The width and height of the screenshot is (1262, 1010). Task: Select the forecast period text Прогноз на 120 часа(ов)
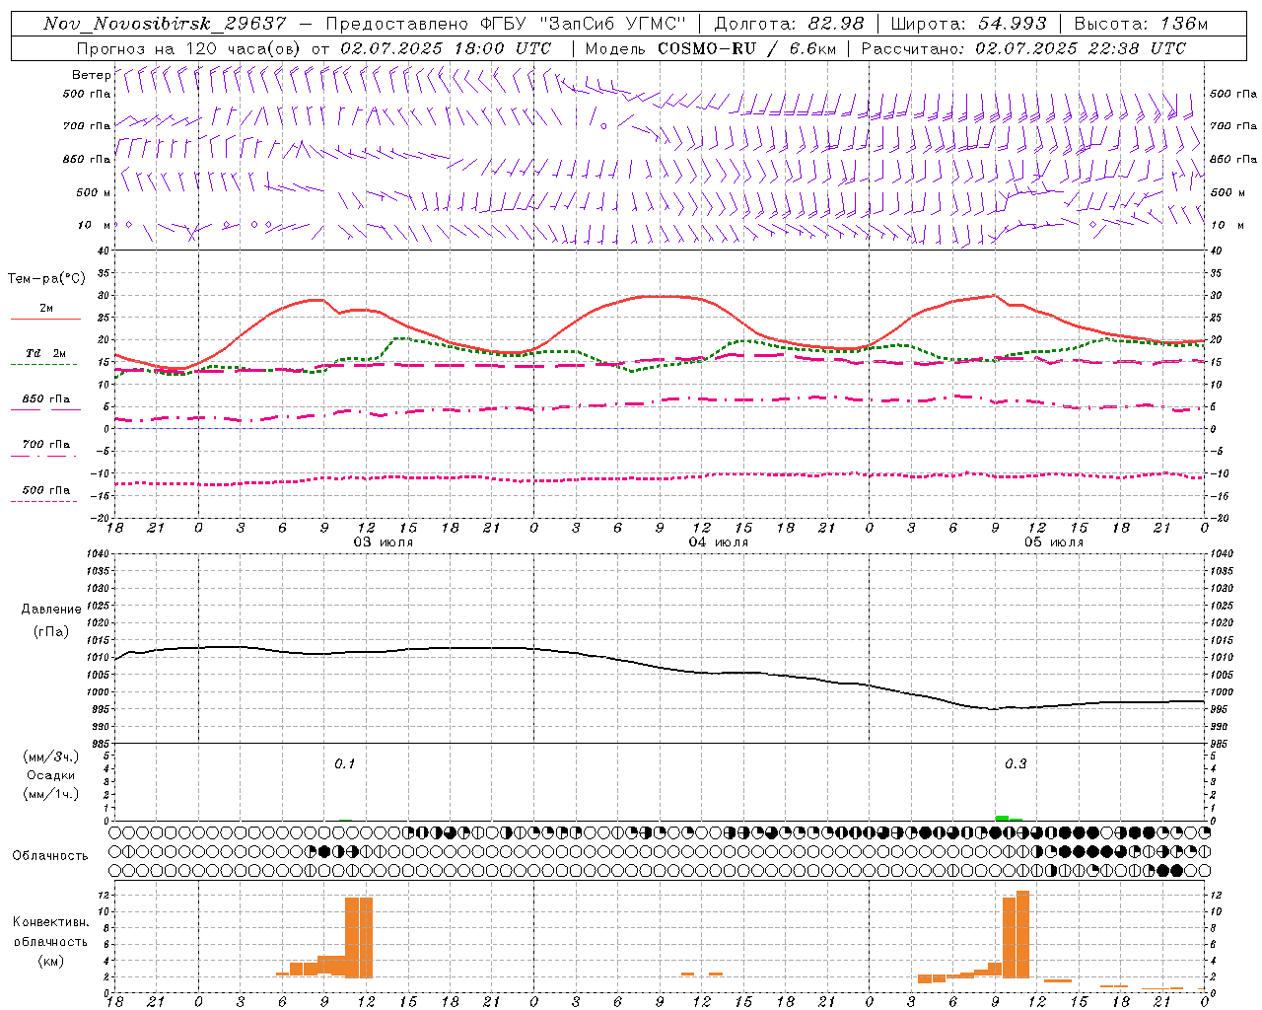coord(190,48)
